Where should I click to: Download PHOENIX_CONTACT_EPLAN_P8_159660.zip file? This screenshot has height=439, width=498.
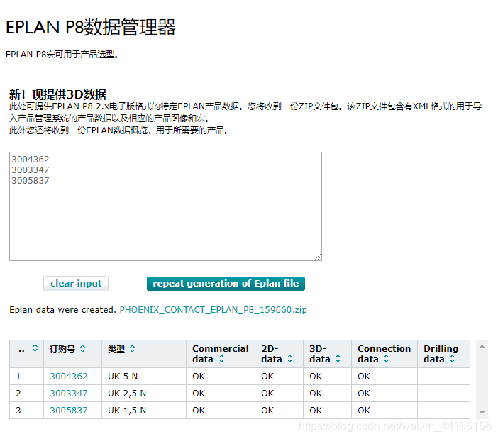(213, 310)
